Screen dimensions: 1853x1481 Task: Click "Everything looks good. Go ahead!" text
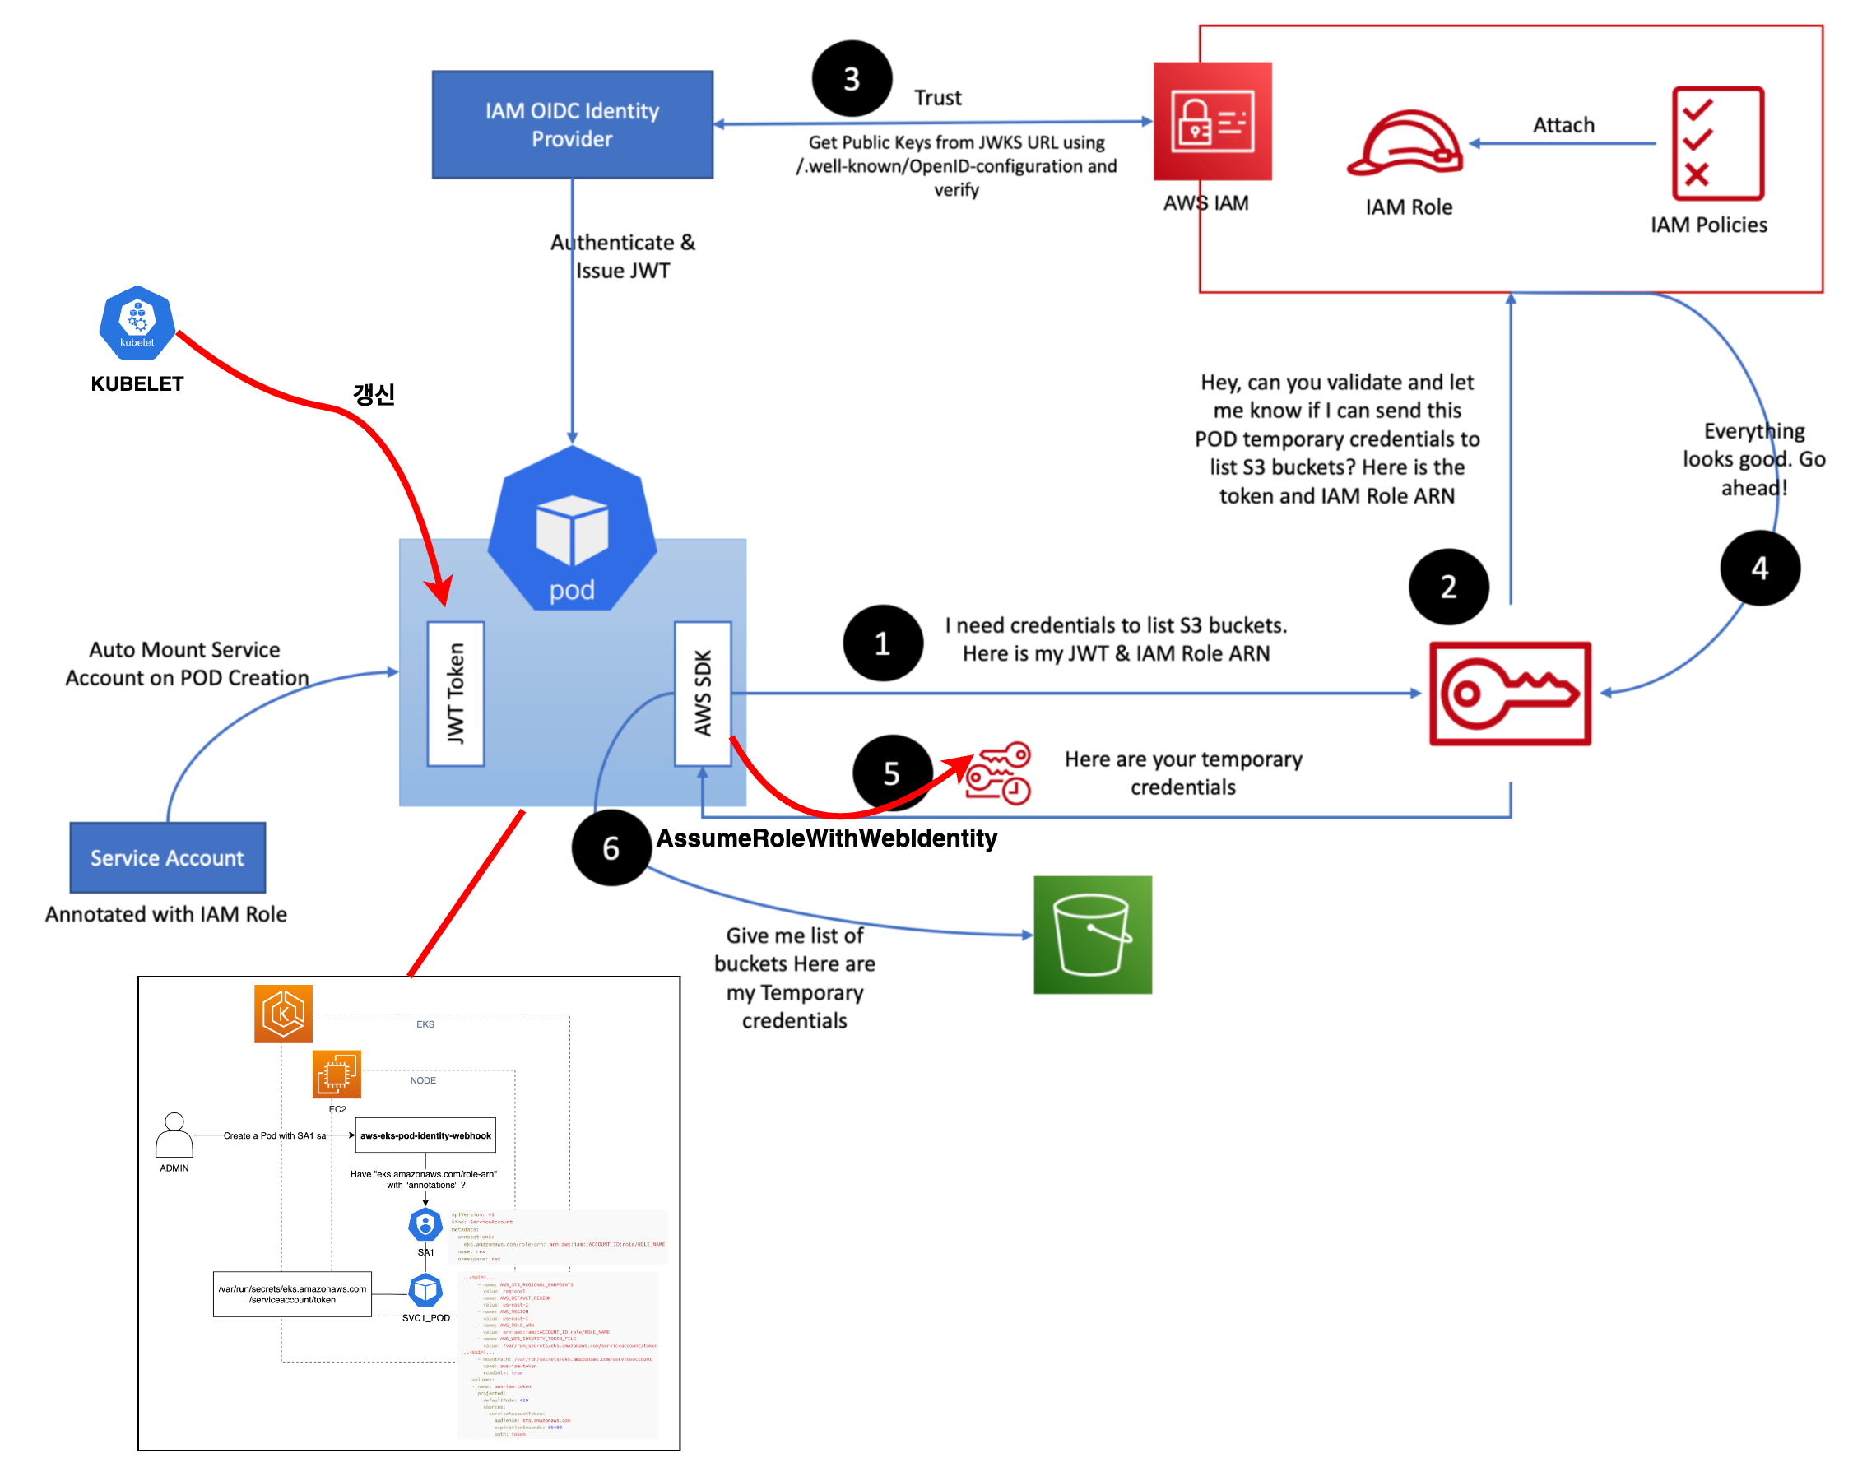[x=1753, y=459]
